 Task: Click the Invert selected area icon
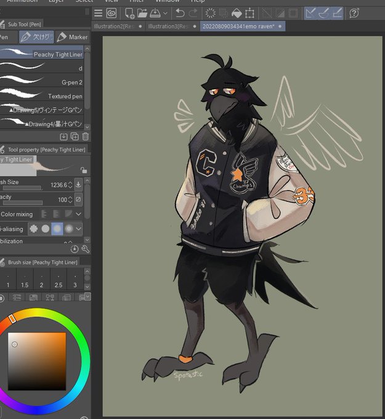tap(280, 13)
